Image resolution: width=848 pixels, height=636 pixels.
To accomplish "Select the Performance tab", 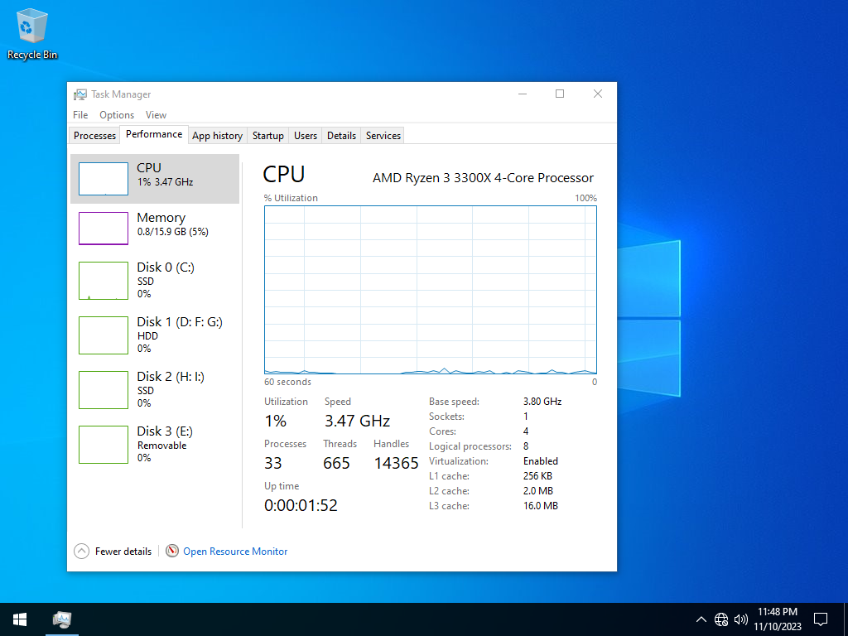I will 154,134.
